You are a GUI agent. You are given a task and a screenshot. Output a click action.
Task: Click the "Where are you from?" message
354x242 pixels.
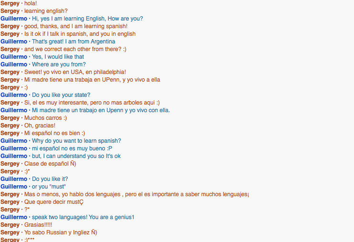pyautogui.click(x=59, y=64)
